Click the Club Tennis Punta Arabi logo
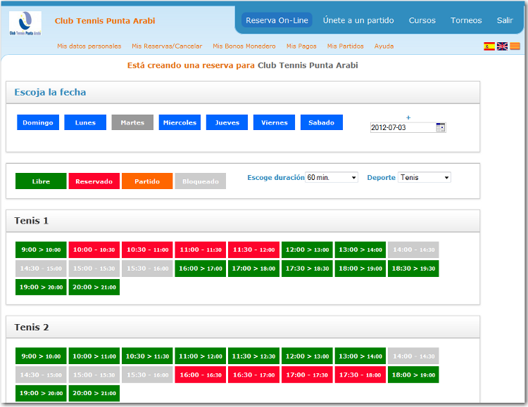 tap(25, 23)
